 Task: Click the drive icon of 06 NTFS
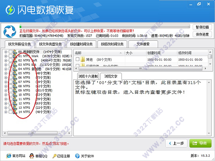pyautogui.click(x=15, y=78)
